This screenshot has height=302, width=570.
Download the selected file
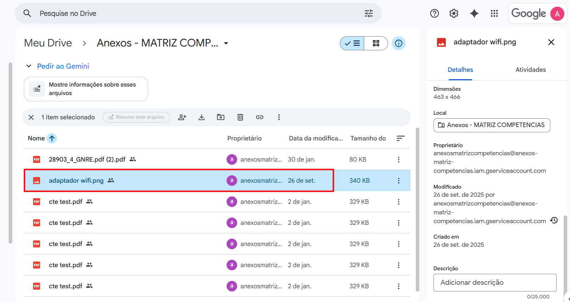pos(202,117)
